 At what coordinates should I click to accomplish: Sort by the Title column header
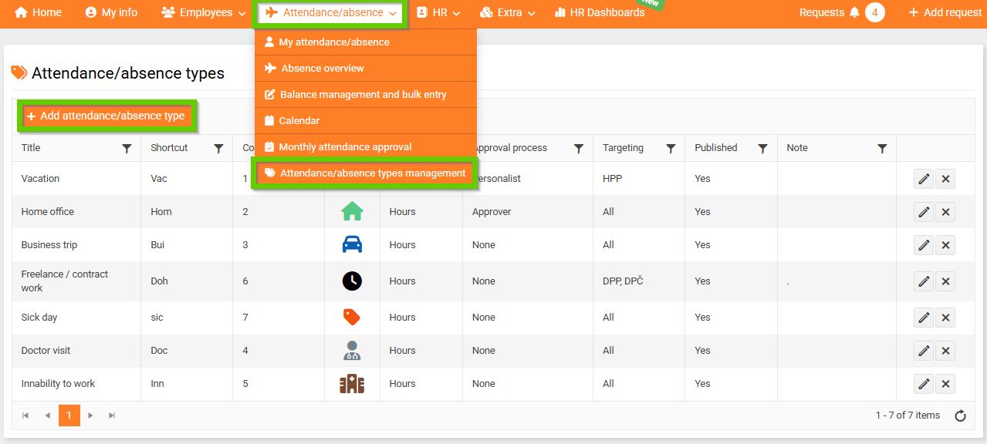pos(31,148)
